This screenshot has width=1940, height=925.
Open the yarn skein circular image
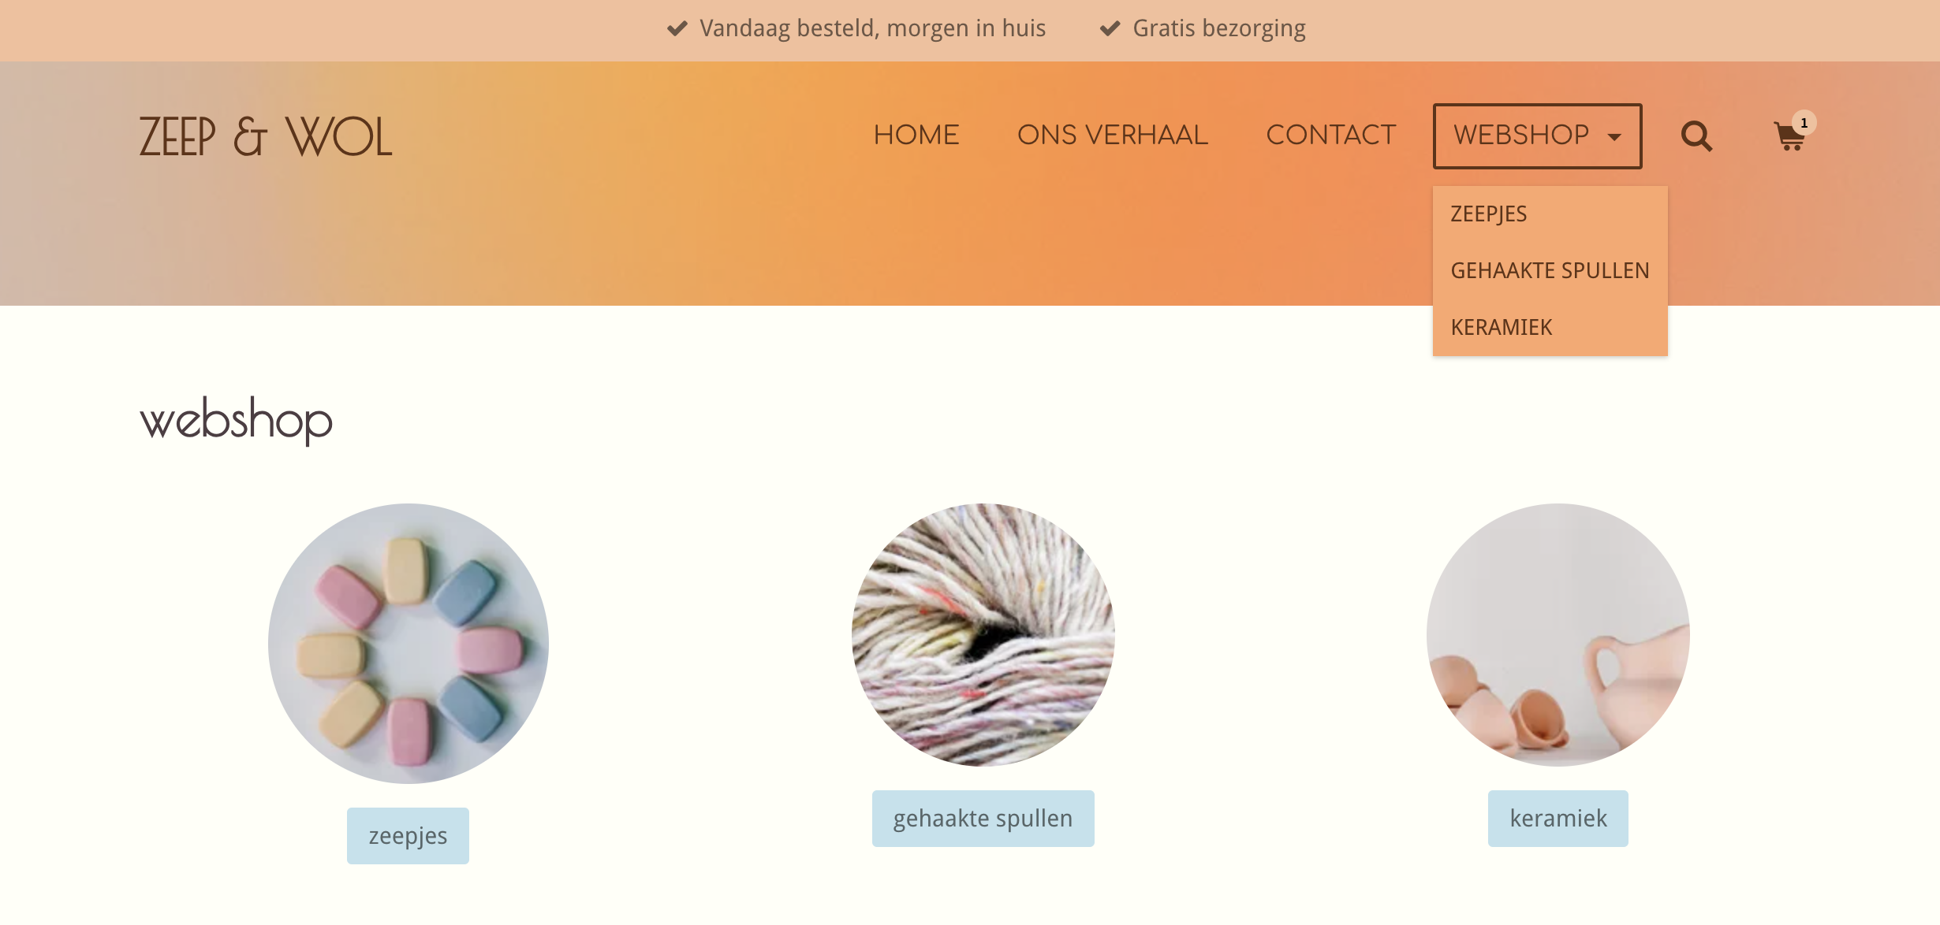click(x=983, y=634)
